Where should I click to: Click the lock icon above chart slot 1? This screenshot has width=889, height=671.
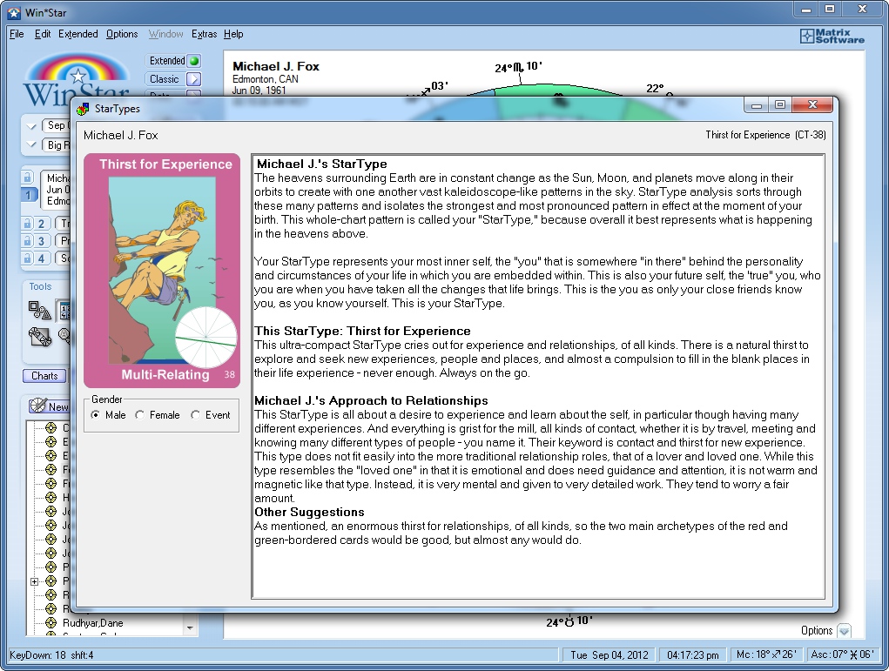pyautogui.click(x=27, y=178)
